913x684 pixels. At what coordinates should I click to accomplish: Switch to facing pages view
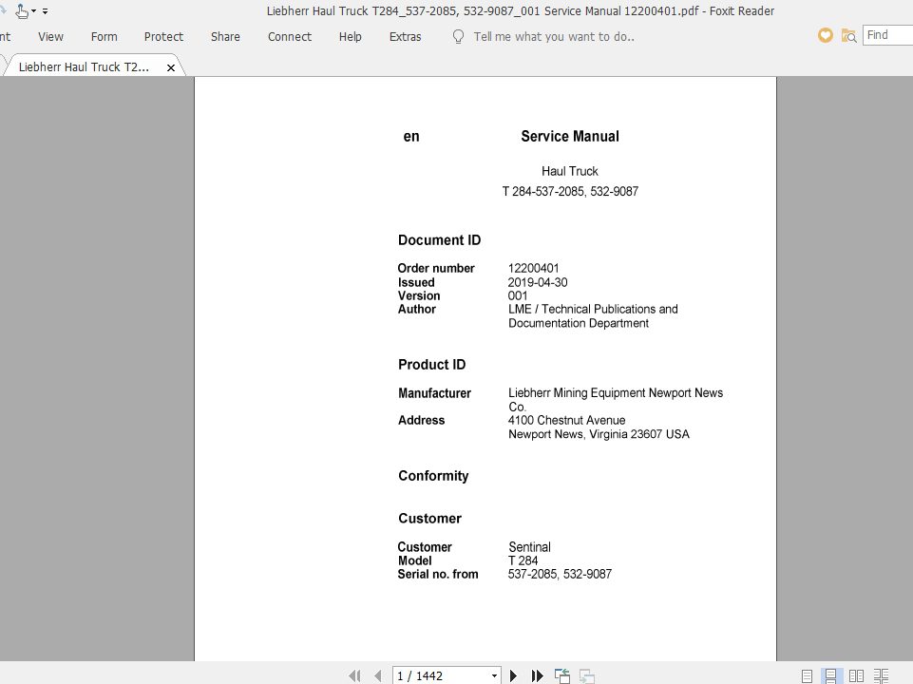[856, 675]
